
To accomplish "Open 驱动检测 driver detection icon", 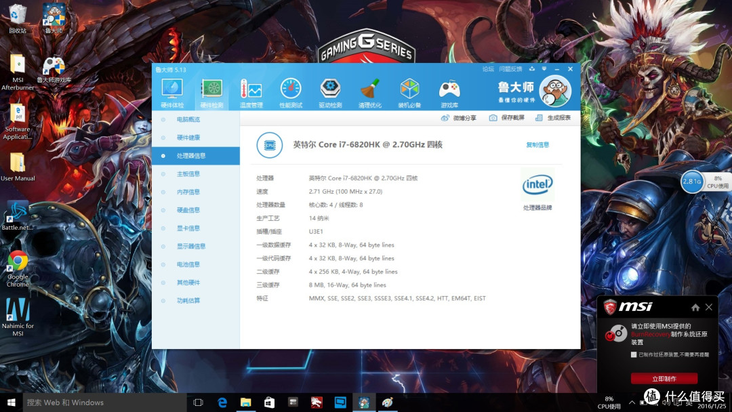I will pos(330,94).
